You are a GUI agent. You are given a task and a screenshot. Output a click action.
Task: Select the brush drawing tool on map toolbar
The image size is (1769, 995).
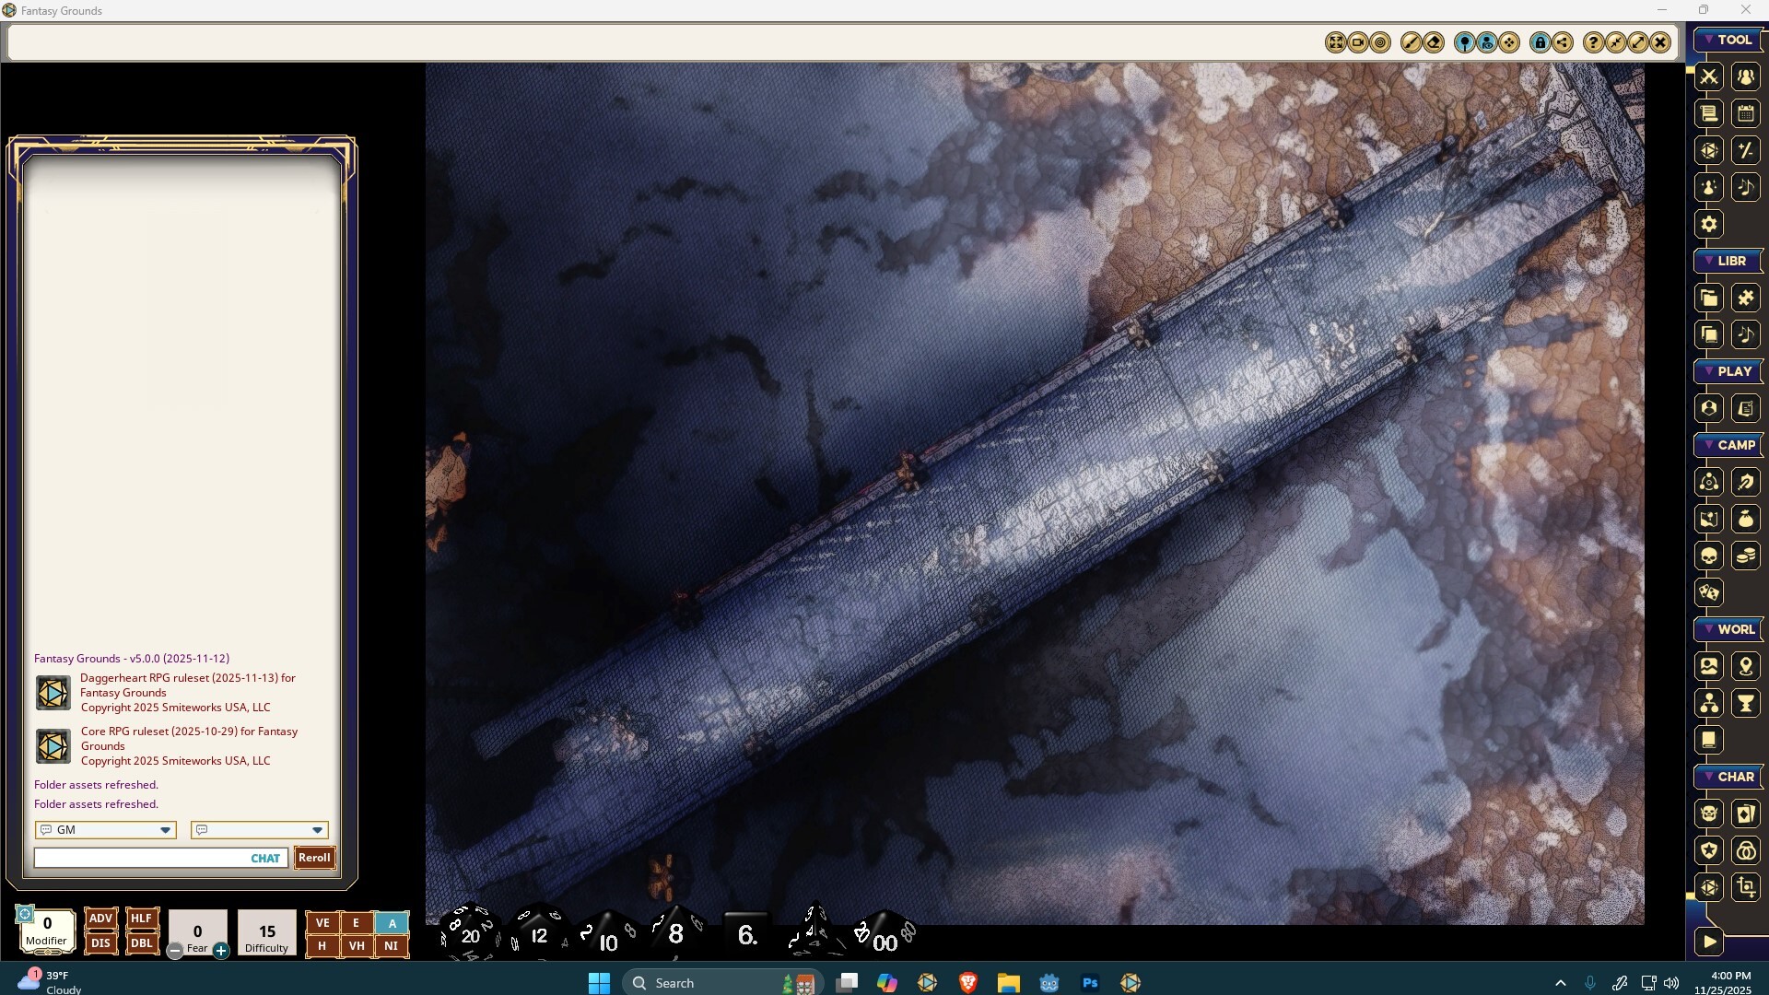point(1412,42)
